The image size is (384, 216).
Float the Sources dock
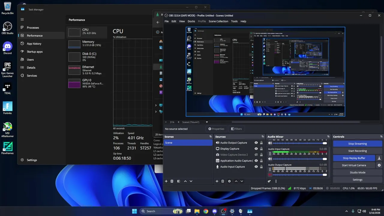click(263, 136)
